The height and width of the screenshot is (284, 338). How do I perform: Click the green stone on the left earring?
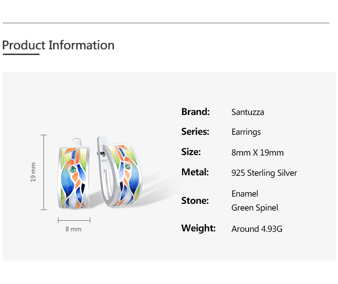(x=73, y=170)
